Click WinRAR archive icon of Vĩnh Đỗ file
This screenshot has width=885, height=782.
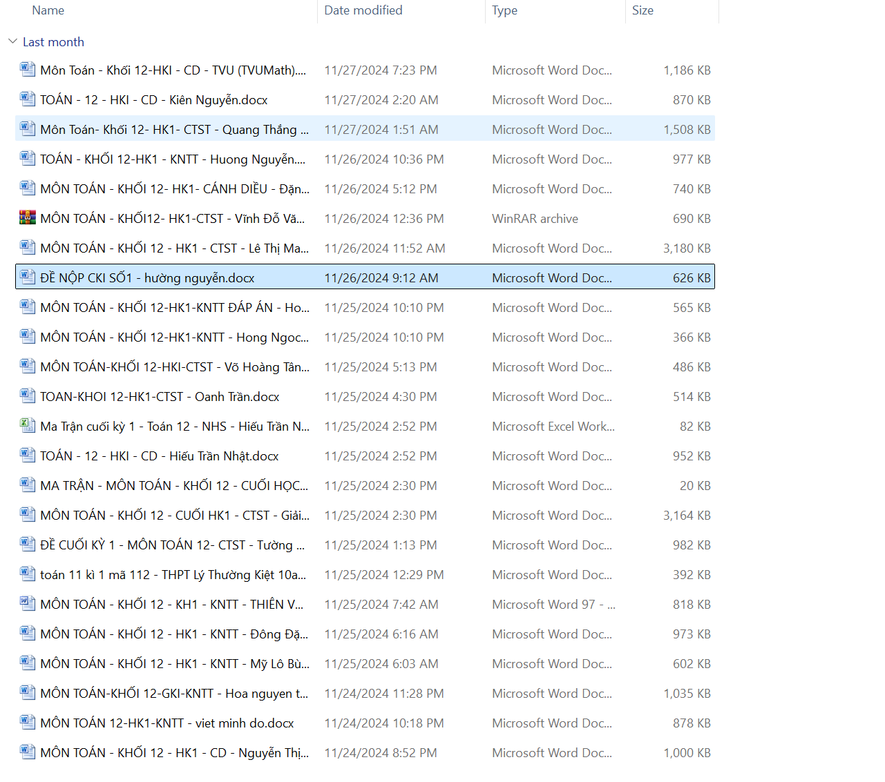(x=27, y=217)
